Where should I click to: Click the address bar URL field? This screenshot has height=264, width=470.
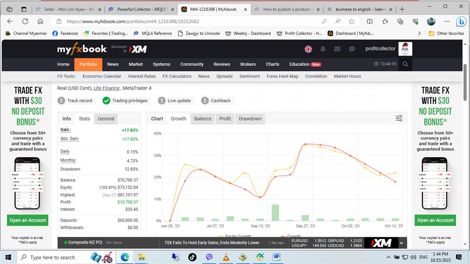pos(192,21)
